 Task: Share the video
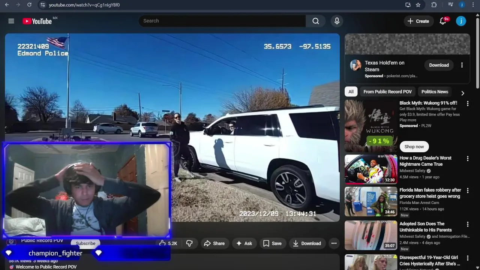coord(214,243)
